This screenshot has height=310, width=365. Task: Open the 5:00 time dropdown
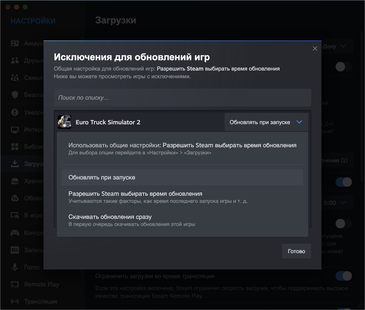pos(335,203)
